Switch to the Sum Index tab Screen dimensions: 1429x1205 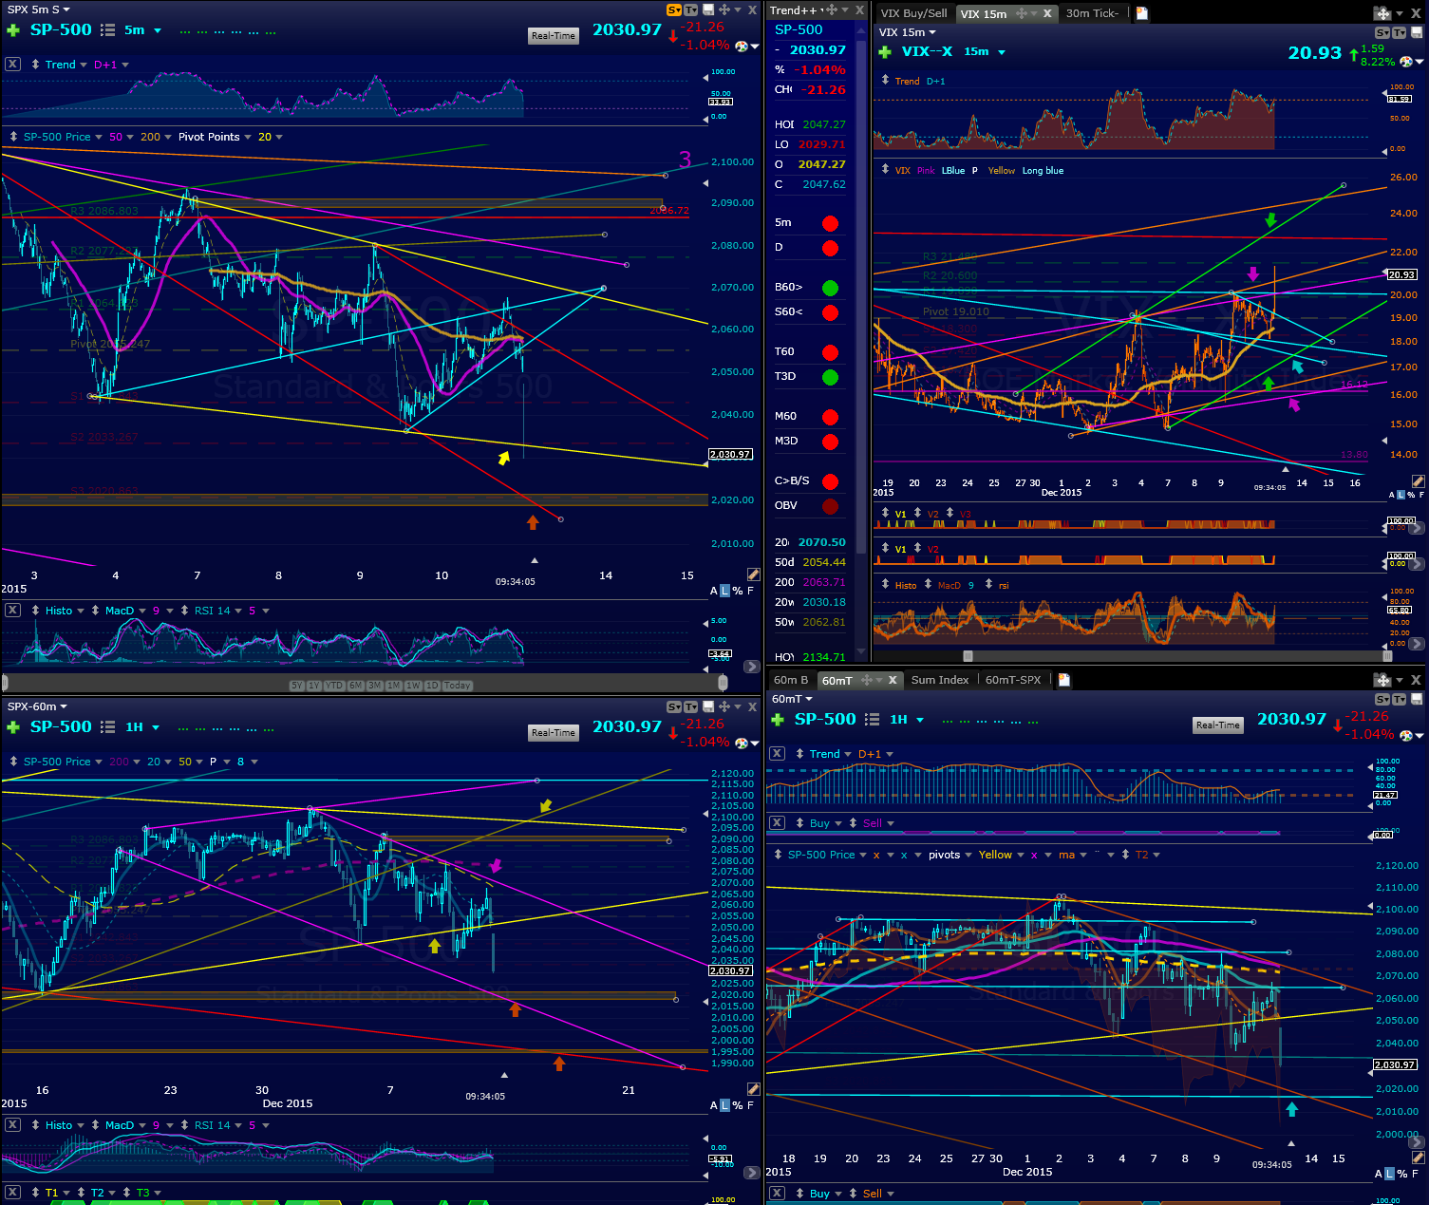point(940,680)
